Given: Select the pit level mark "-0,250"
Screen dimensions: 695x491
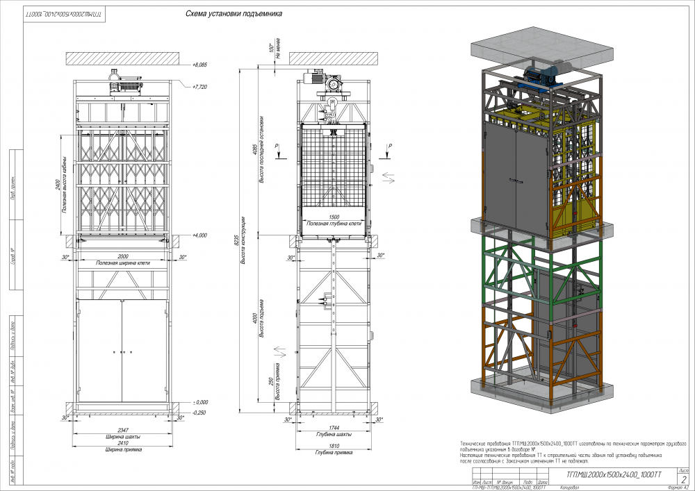Looking at the screenshot, I should [x=200, y=413].
